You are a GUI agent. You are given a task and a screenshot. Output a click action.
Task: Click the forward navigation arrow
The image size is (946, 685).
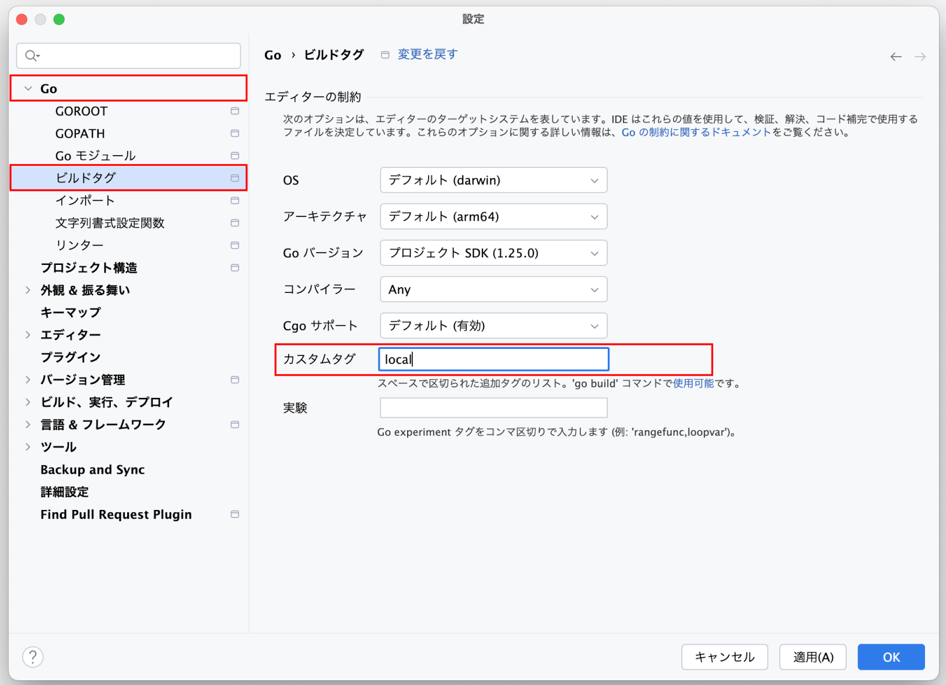point(920,57)
